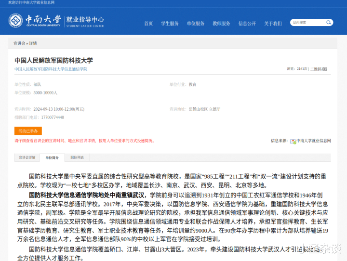This screenshot has height=261, width=347.
Task: Click the phone number 17700774440
Action: (53, 117)
